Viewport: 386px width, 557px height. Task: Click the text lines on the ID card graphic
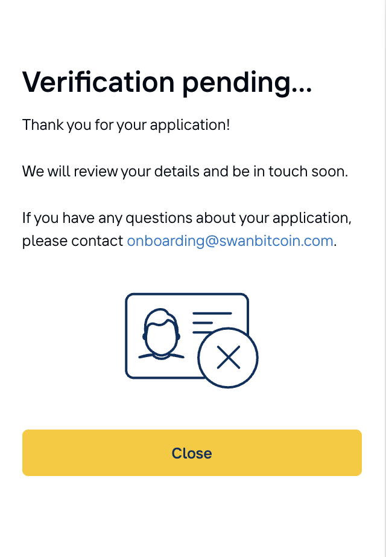(x=211, y=323)
